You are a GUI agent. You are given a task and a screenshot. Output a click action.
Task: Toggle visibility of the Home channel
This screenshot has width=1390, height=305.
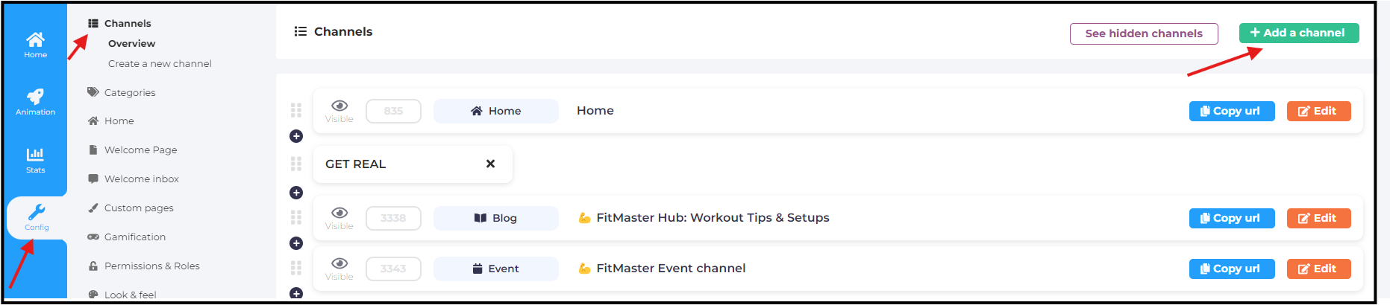click(339, 110)
